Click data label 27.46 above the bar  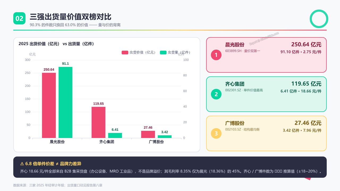click(148, 128)
